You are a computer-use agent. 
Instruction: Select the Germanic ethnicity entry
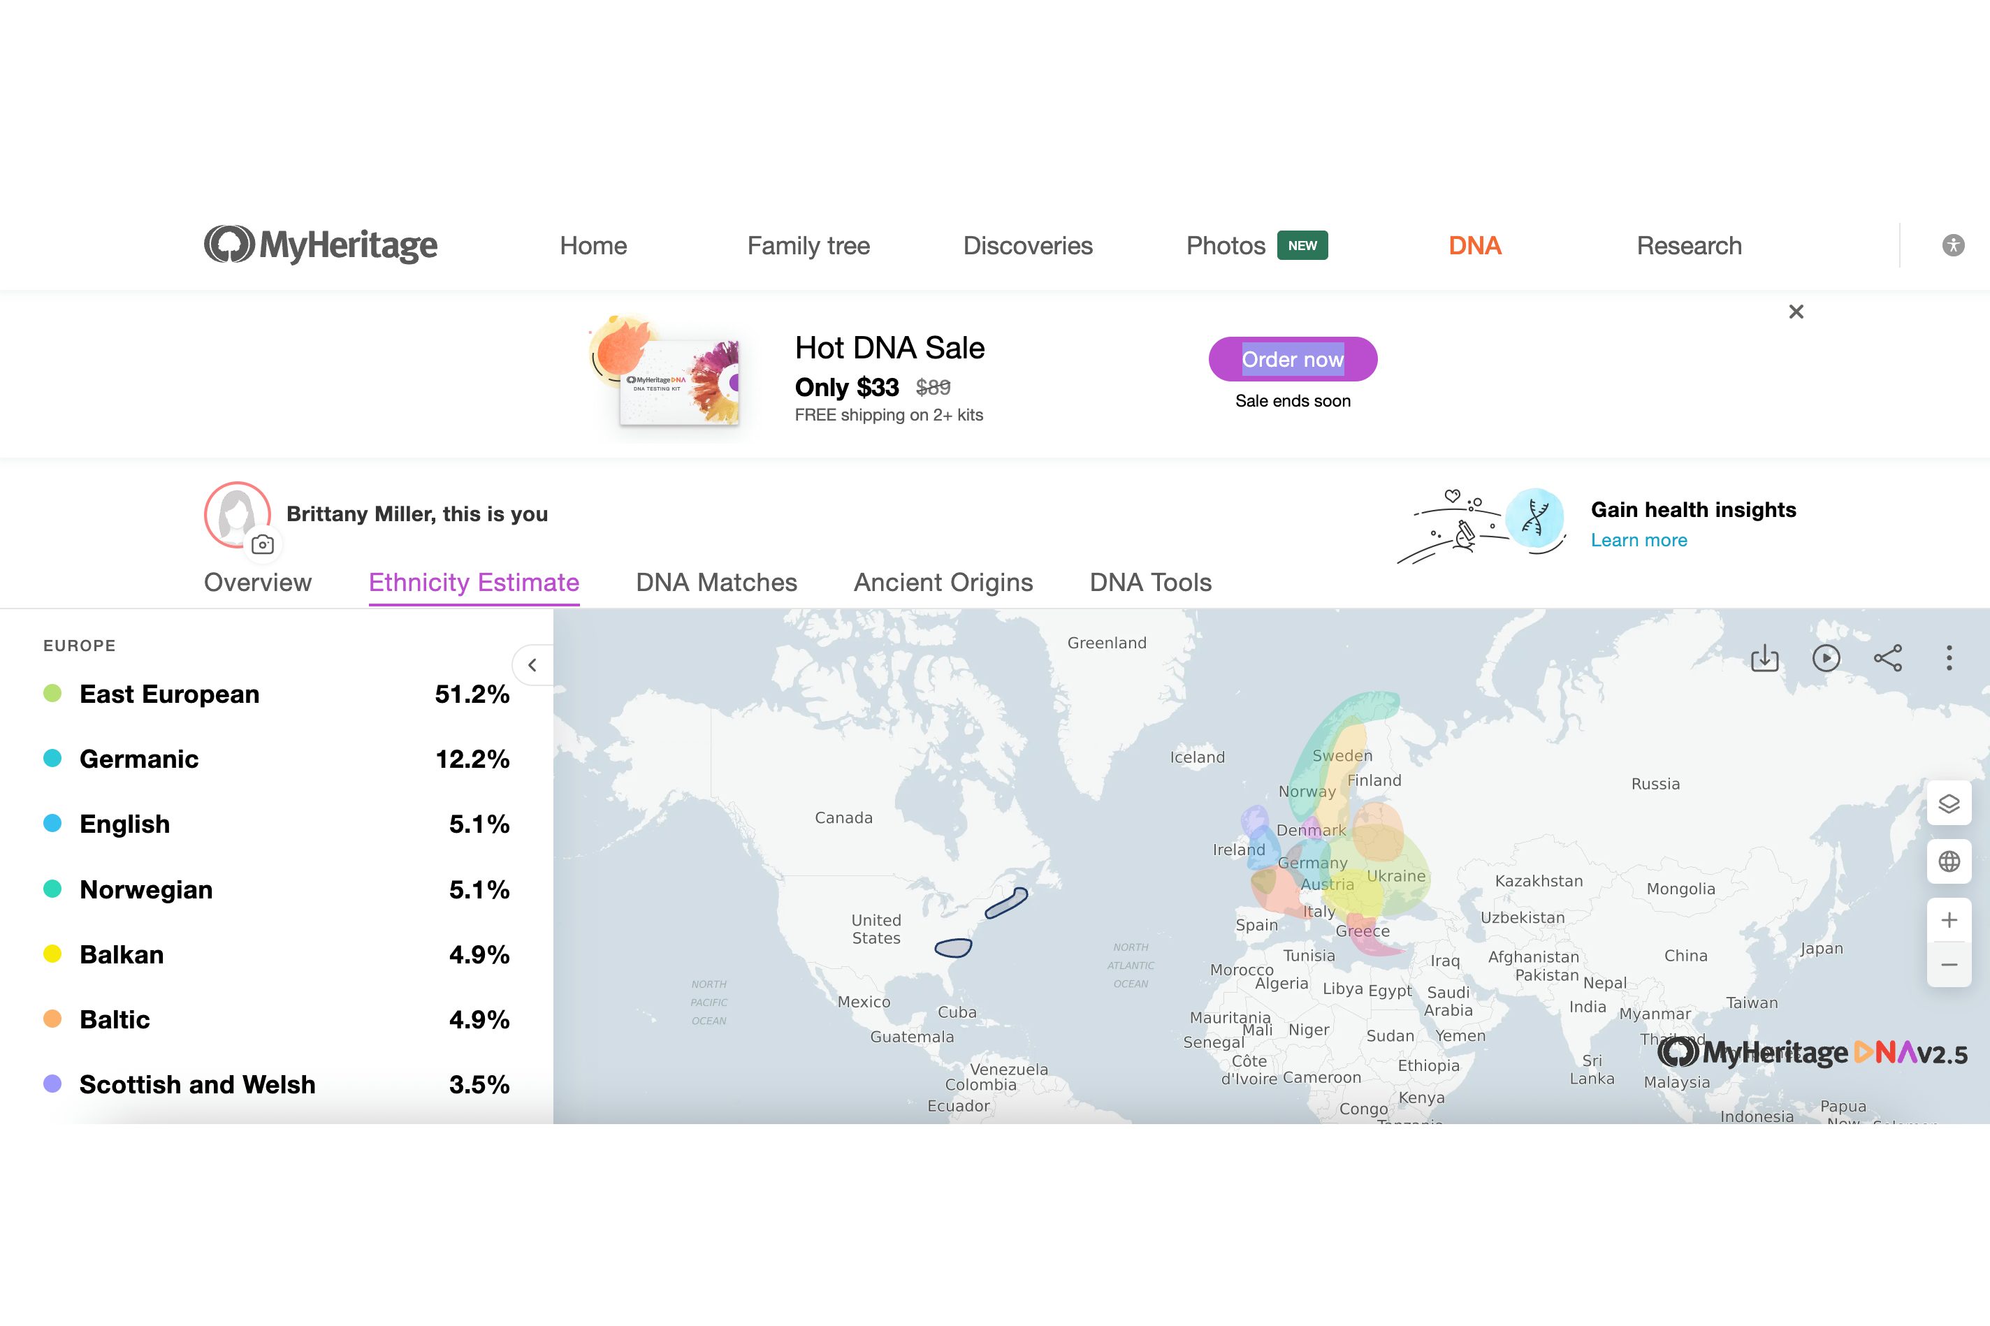pyautogui.click(x=277, y=759)
